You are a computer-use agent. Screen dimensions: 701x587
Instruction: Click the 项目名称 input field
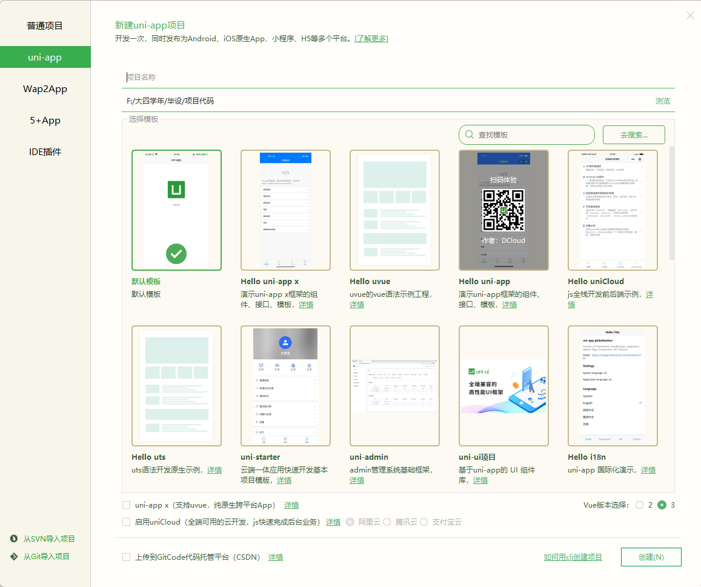point(398,78)
